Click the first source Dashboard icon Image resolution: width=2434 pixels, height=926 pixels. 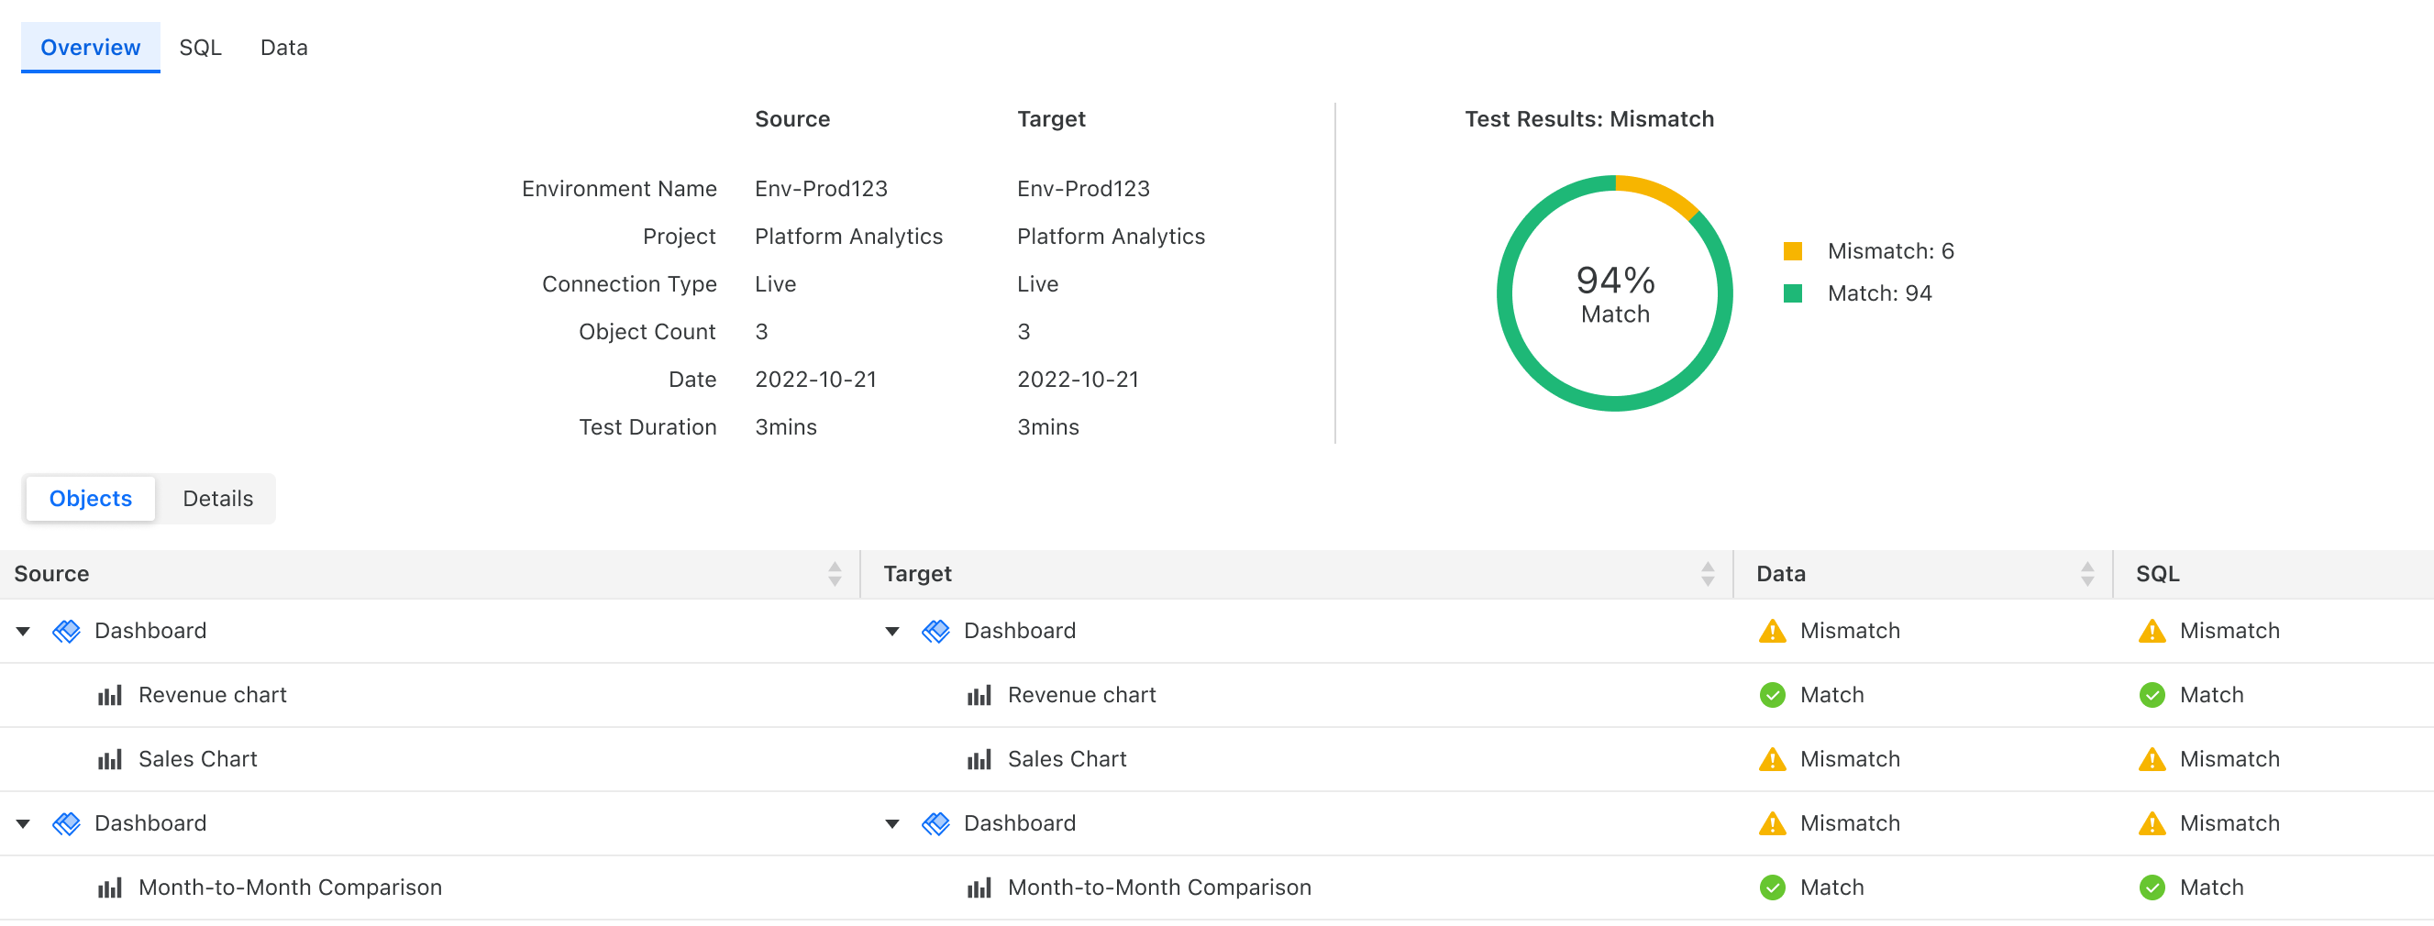[66, 631]
